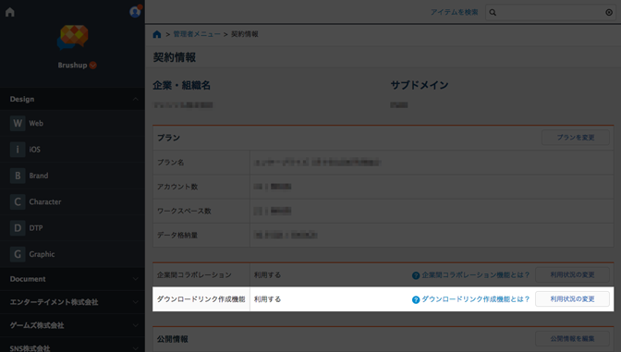
Task: Click the プランを変更 button
Action: [x=576, y=138]
